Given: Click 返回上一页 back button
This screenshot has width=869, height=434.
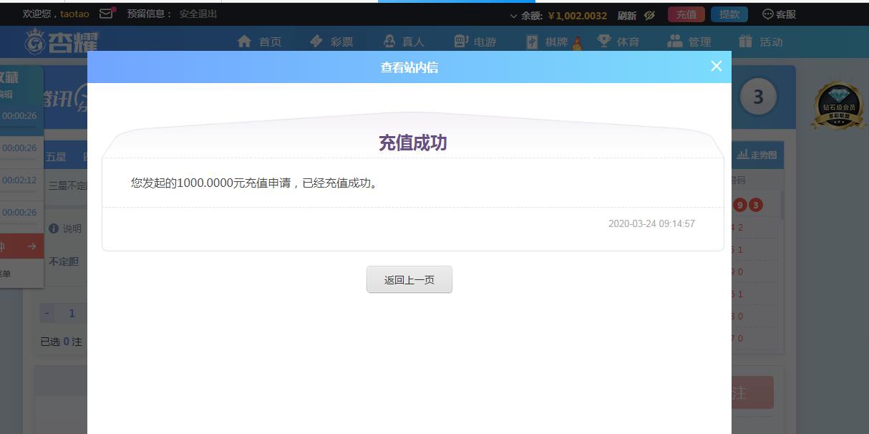Looking at the screenshot, I should [x=409, y=280].
